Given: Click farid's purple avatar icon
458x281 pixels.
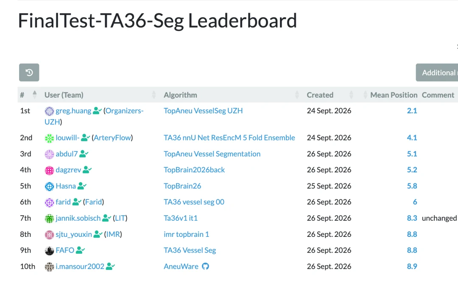Looking at the screenshot, I should point(49,202).
